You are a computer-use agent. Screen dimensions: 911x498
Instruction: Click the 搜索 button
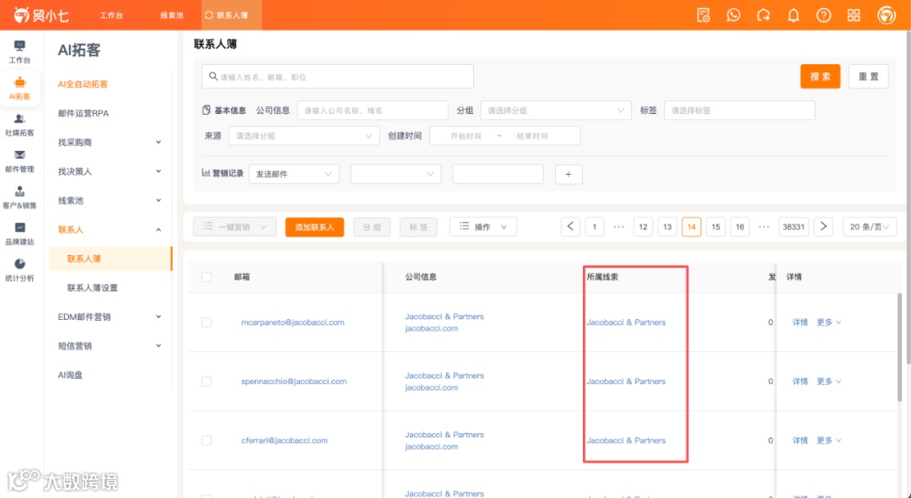coord(821,76)
